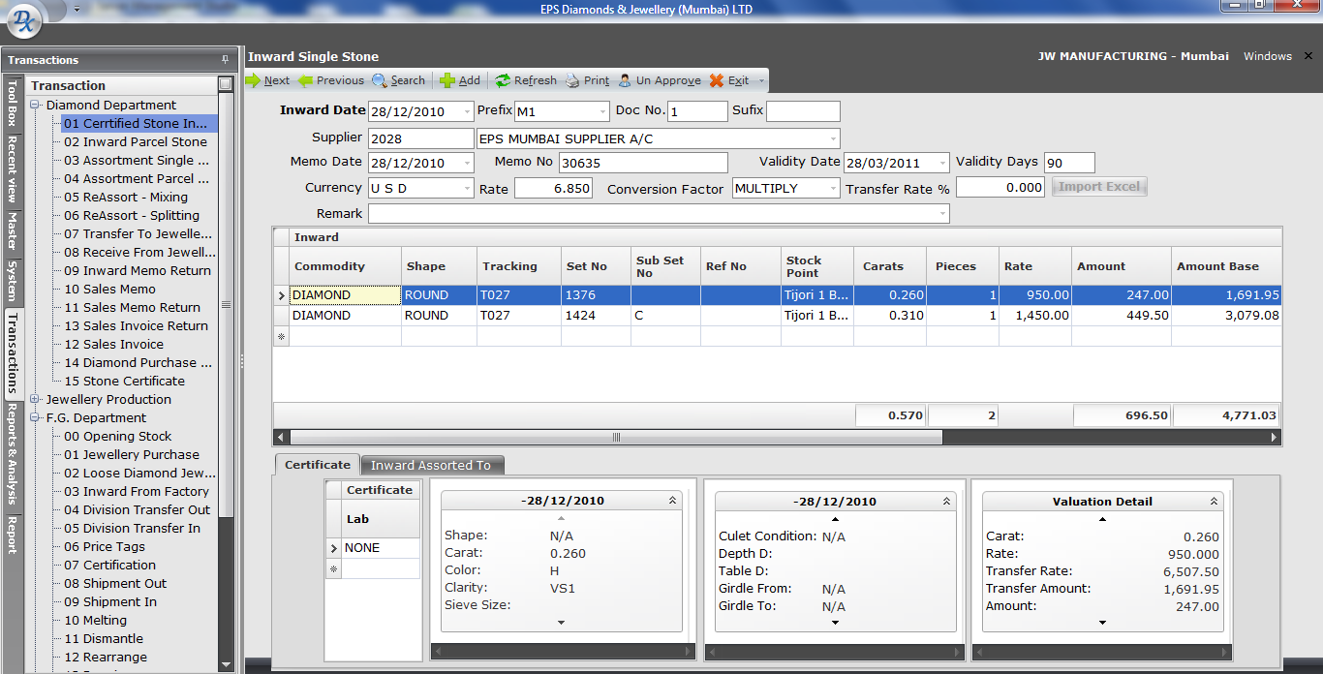Click the Valuation Detail horizontal scrollbar

coord(1102,651)
